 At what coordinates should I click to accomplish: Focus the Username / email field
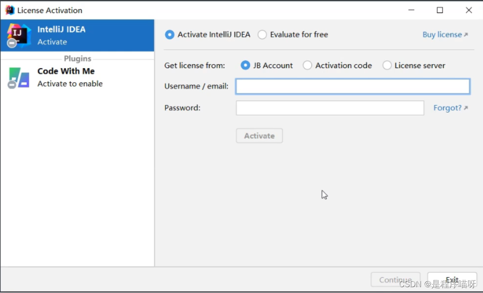353,86
